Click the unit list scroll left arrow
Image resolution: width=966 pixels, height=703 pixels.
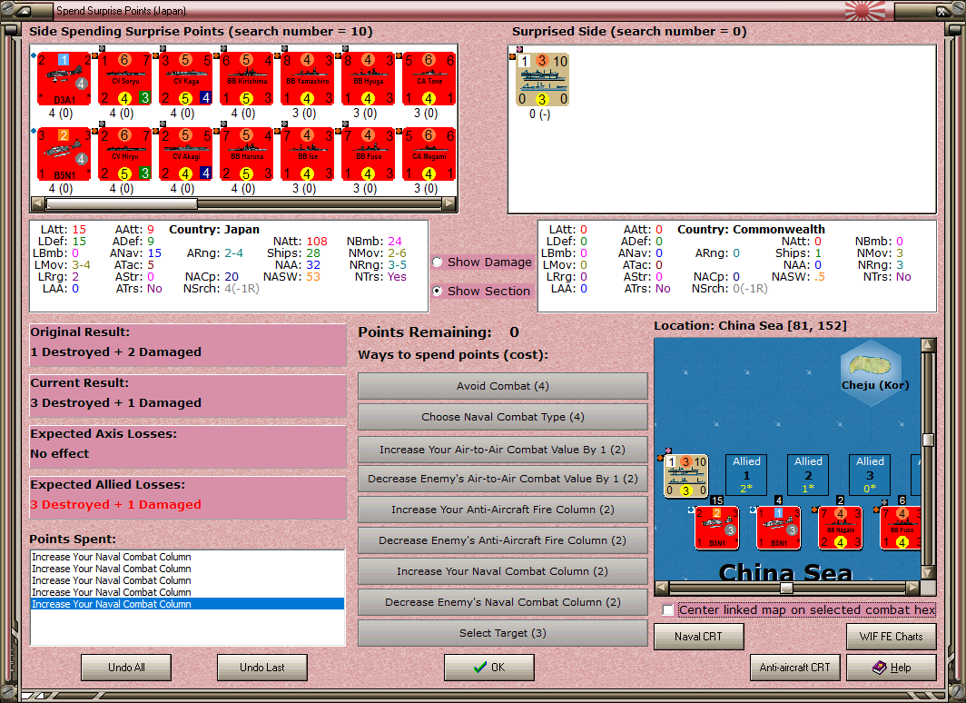coord(37,203)
